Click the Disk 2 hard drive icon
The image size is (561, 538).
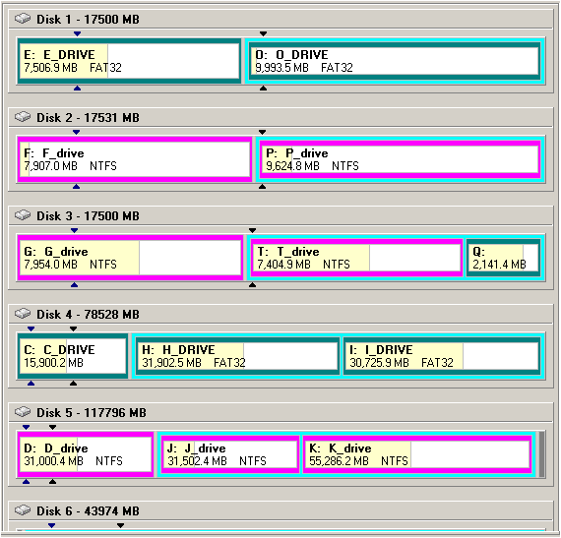[x=23, y=116]
